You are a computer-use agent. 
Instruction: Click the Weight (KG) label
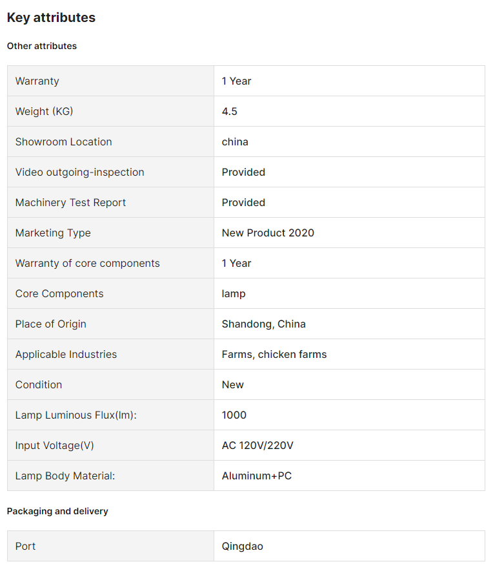click(44, 111)
